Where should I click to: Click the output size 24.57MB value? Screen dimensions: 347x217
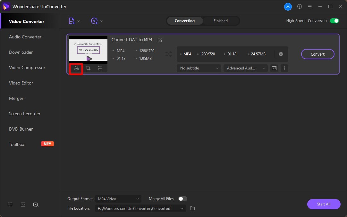pos(258,54)
